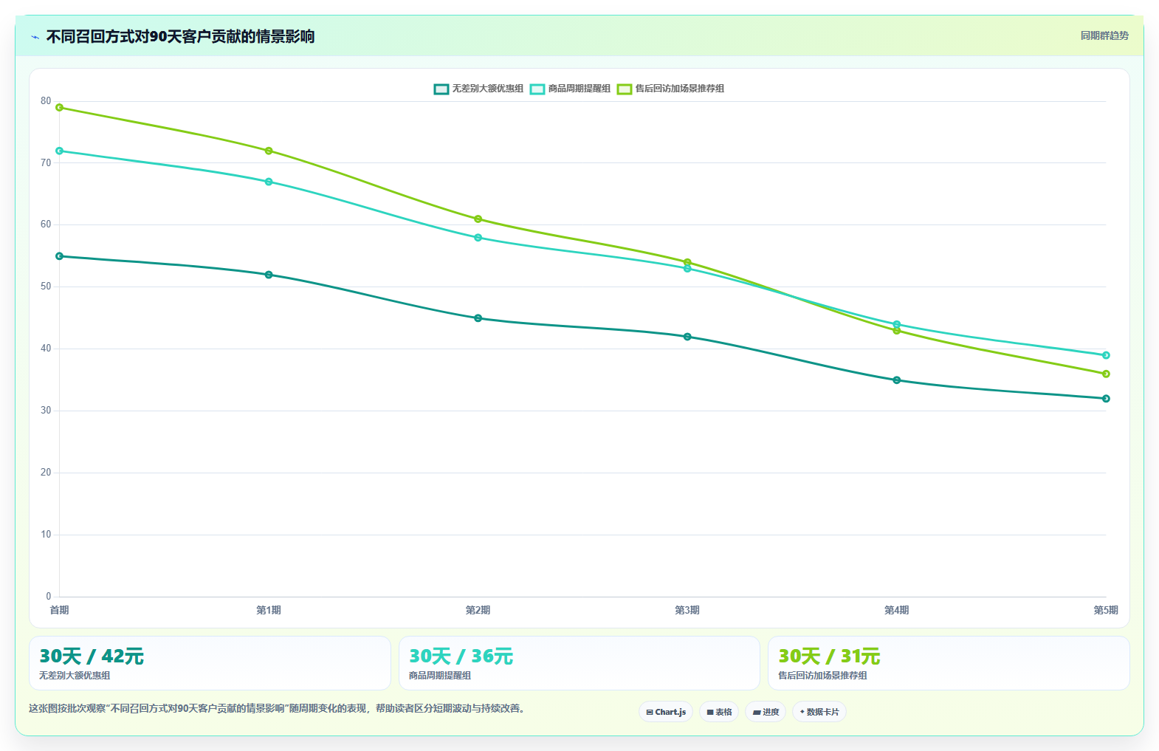Click the 售后回访加场景推荐组 point at 第2期 (61)

[478, 219]
